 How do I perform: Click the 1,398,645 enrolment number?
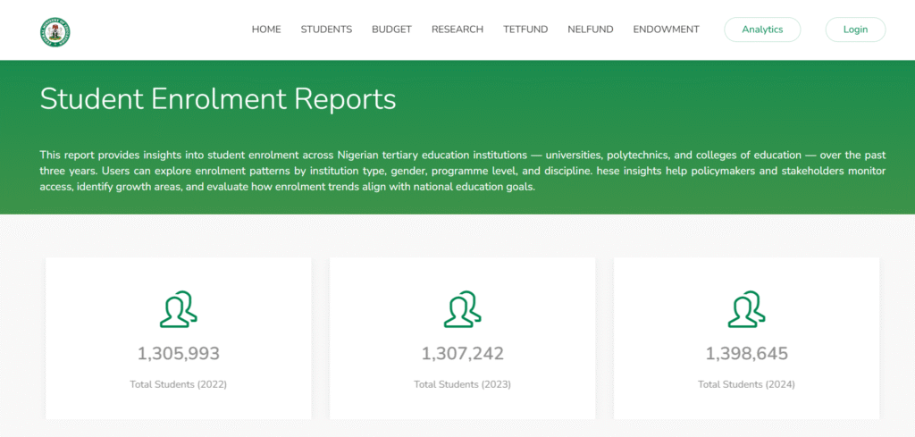(x=746, y=354)
